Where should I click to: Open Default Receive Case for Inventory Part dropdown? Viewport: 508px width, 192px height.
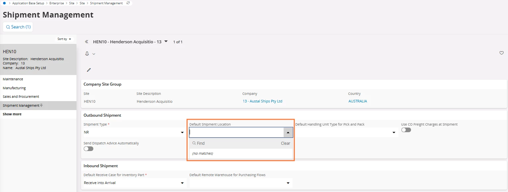tap(182, 183)
